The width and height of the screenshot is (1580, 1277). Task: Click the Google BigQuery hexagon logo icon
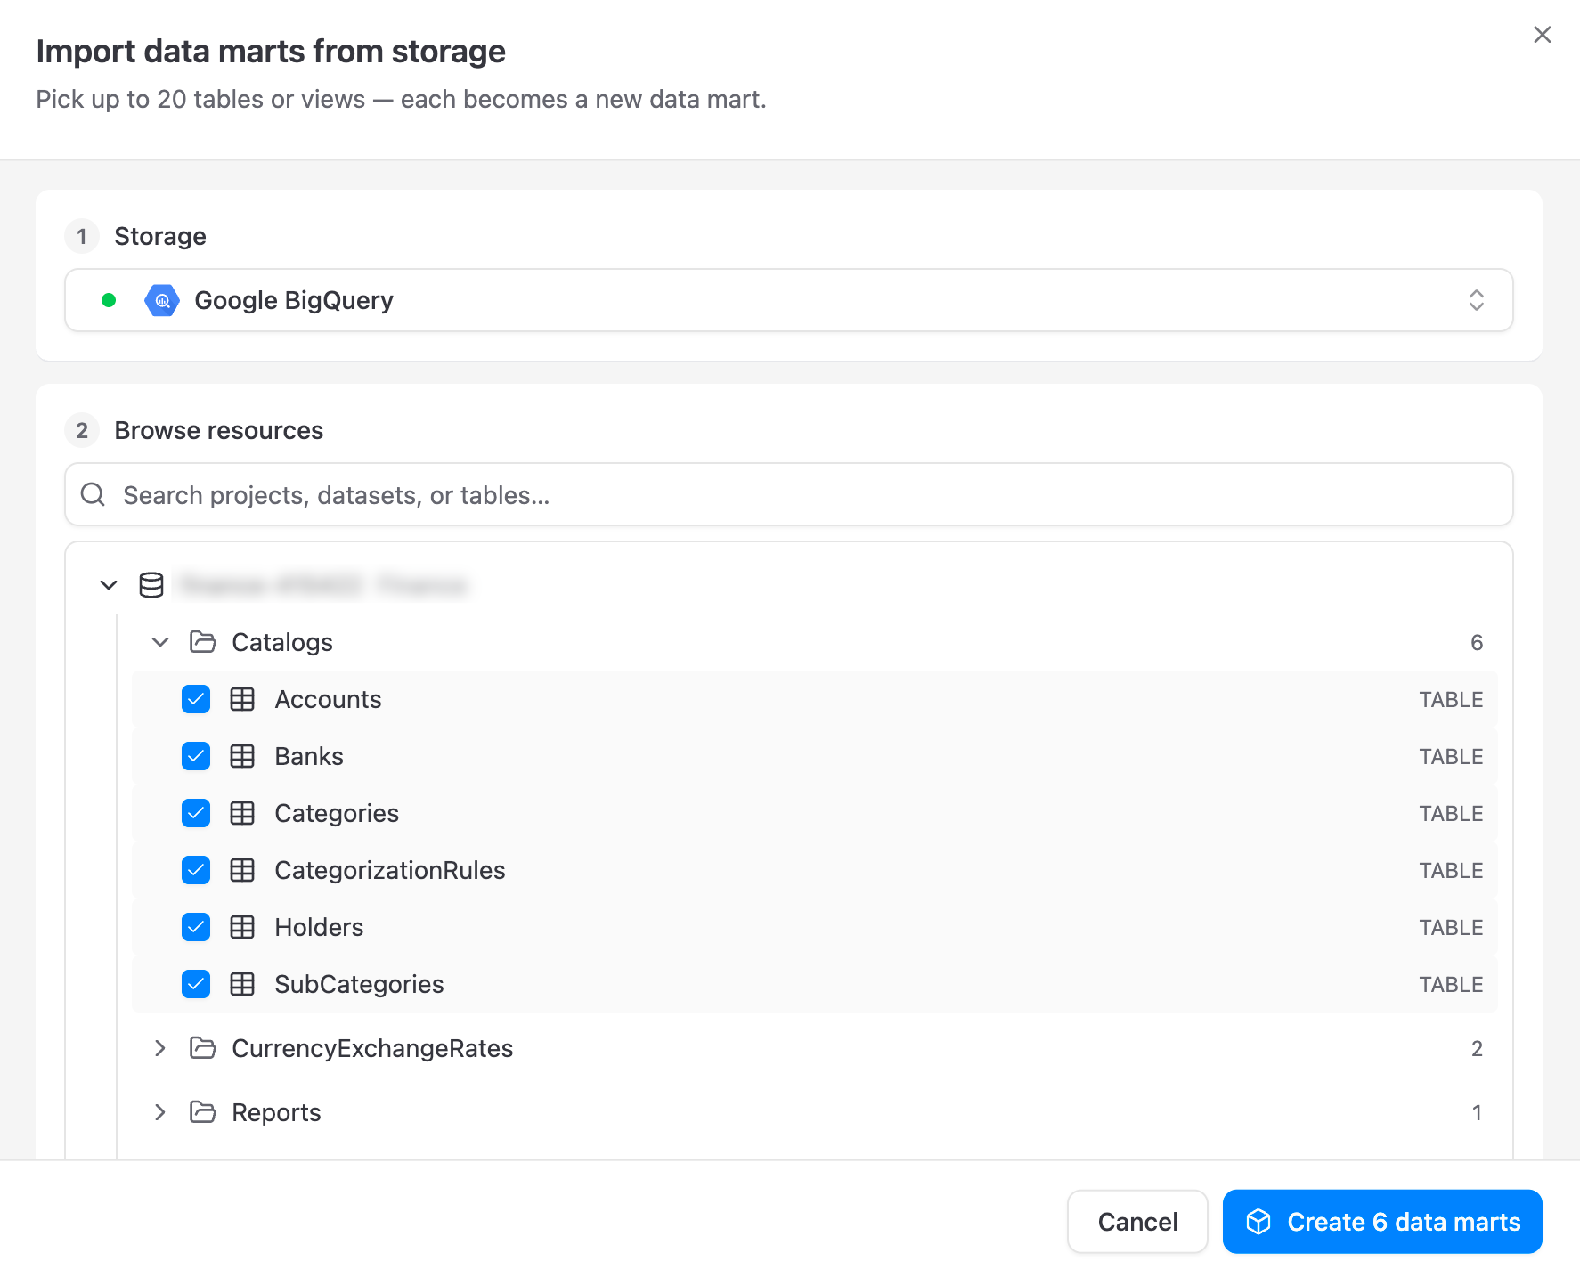[x=162, y=300]
